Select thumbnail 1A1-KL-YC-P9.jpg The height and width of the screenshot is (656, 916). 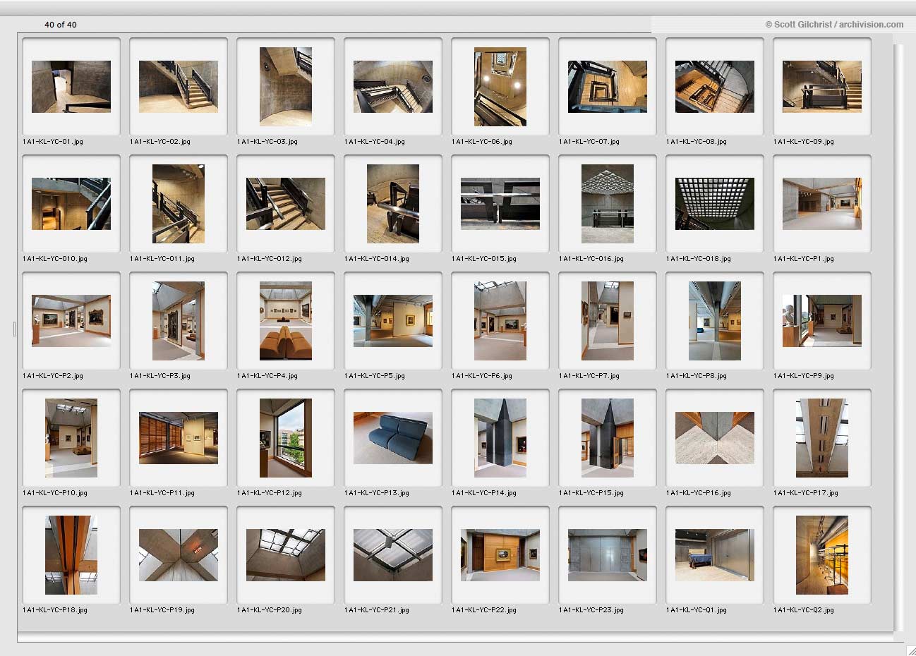click(x=822, y=321)
